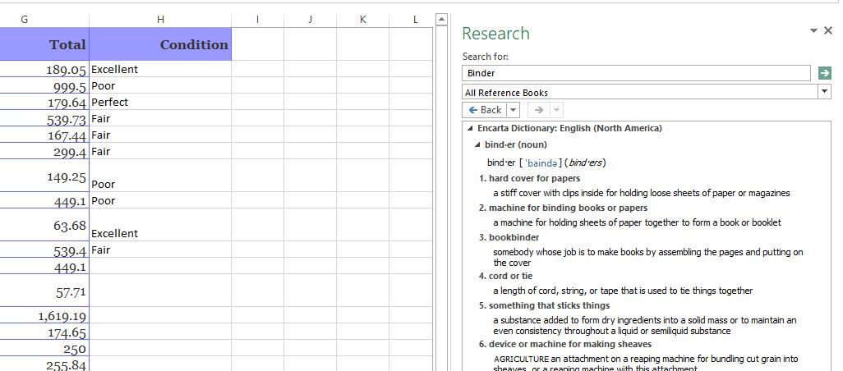Image resolution: width=843 pixels, height=371 pixels.
Task: Open the Forward history dropdown arrow
Action: click(x=556, y=109)
